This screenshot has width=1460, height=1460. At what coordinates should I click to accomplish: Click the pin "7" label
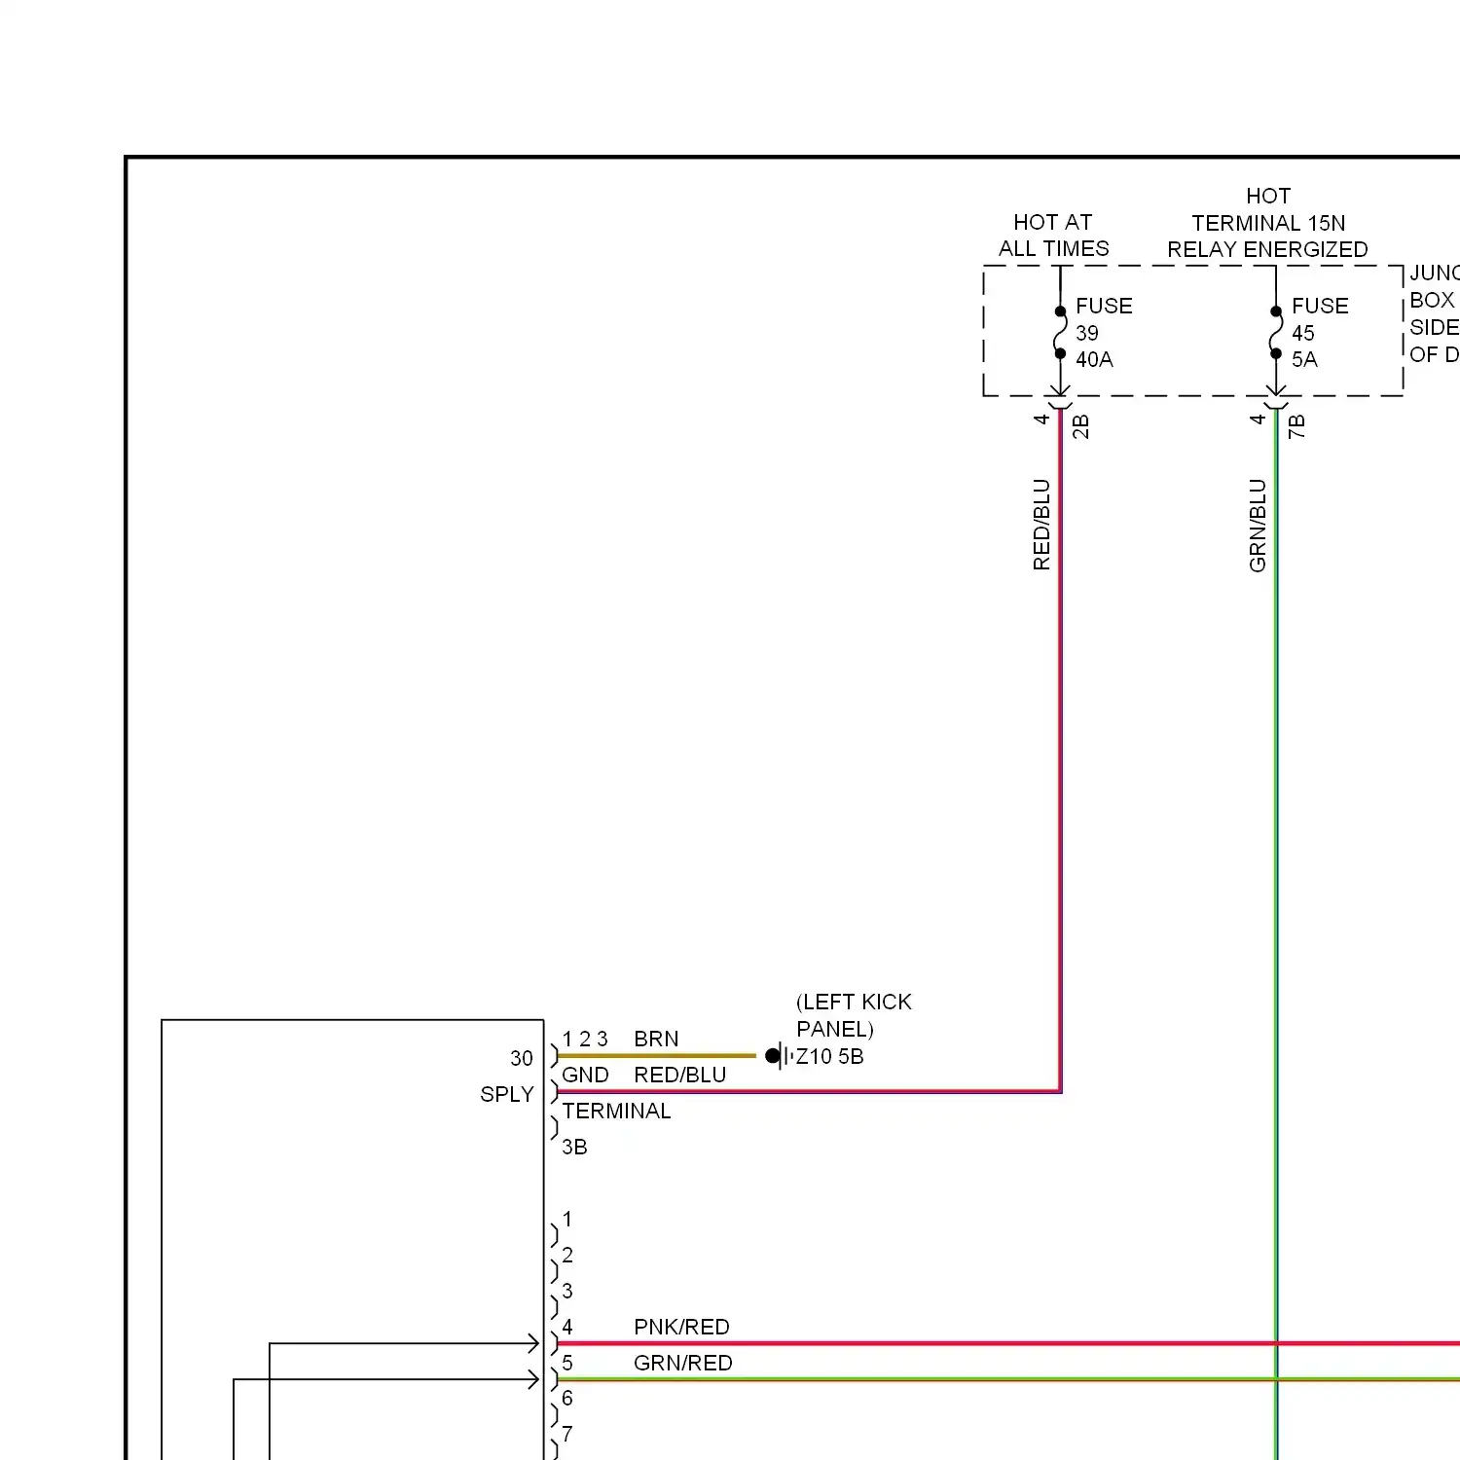click(x=567, y=1434)
